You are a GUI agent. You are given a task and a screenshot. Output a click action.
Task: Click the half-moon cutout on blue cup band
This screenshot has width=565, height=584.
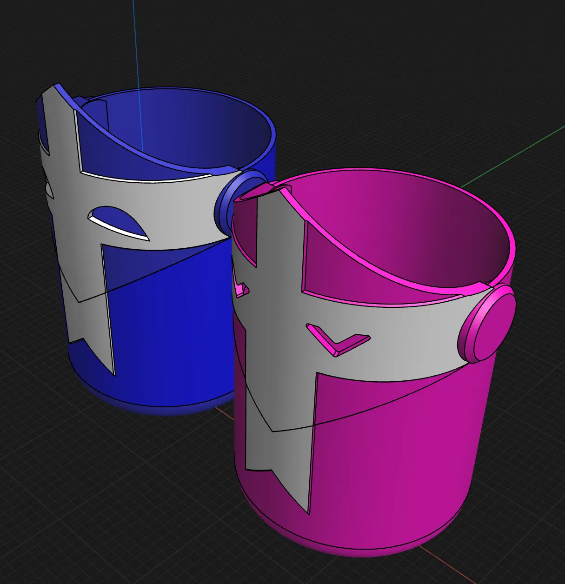pyautogui.click(x=119, y=223)
